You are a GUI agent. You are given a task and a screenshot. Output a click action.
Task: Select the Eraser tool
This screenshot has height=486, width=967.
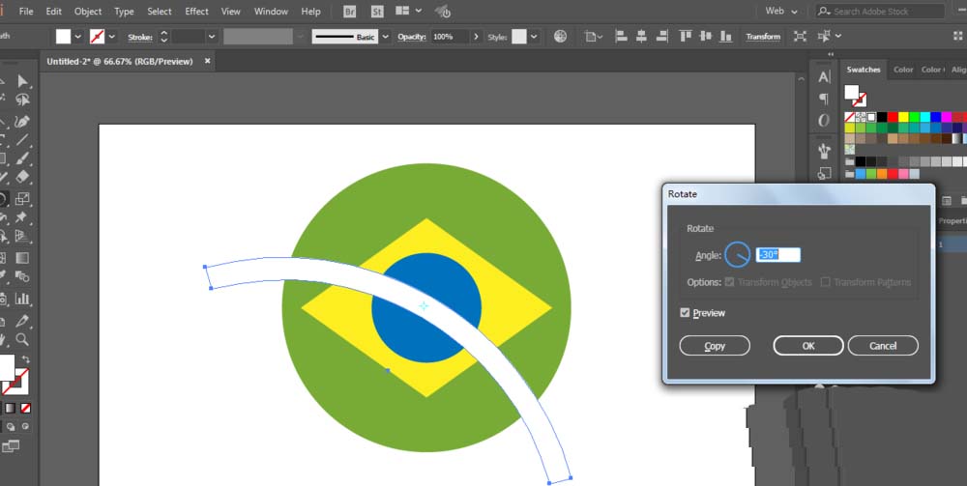[x=23, y=178]
